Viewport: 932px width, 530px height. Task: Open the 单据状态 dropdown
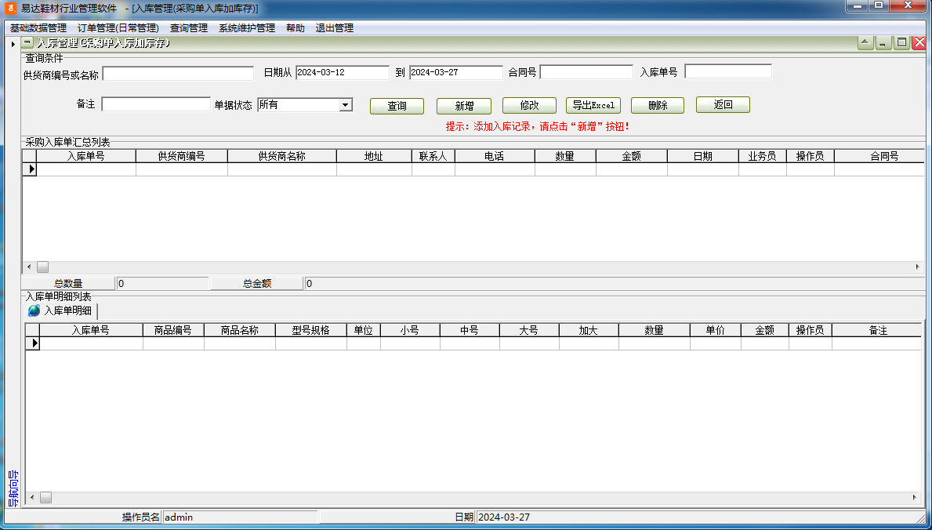point(345,104)
